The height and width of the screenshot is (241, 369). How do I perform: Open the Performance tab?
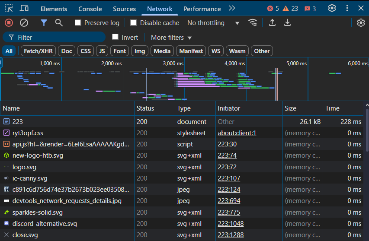coord(202,9)
